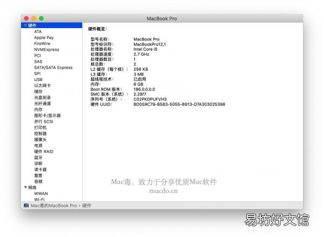This screenshot has height=237, width=324.
Task: Click 硬件 segment in the bottom path bar
Action: [86, 206]
